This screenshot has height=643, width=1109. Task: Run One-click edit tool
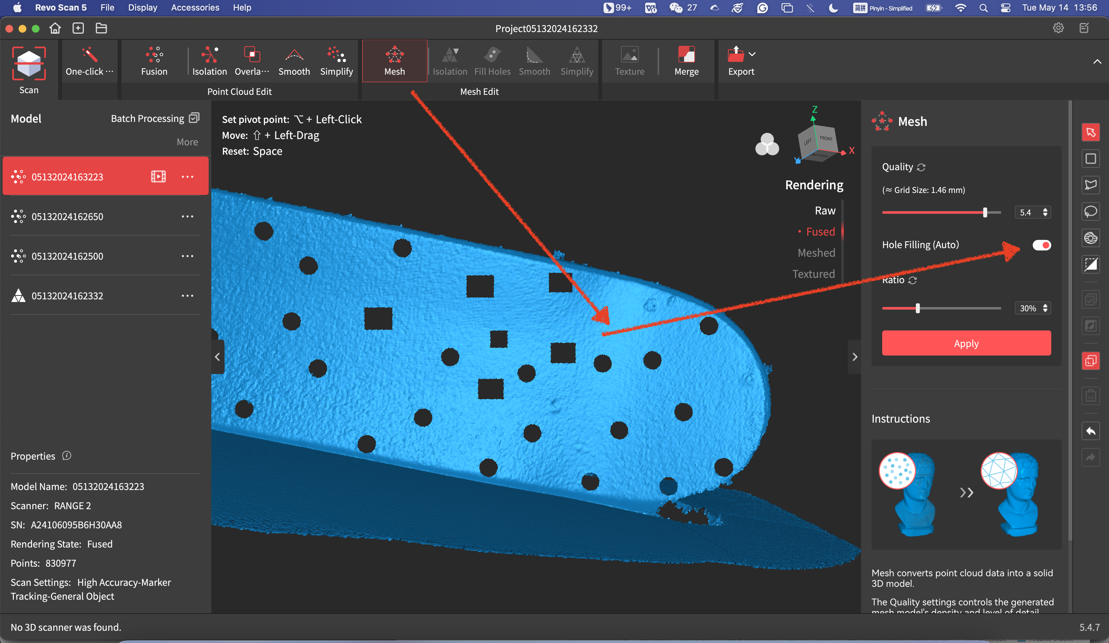coord(89,61)
